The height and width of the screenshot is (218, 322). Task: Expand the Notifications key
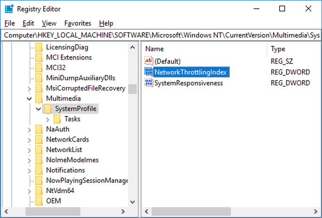coord(29,171)
